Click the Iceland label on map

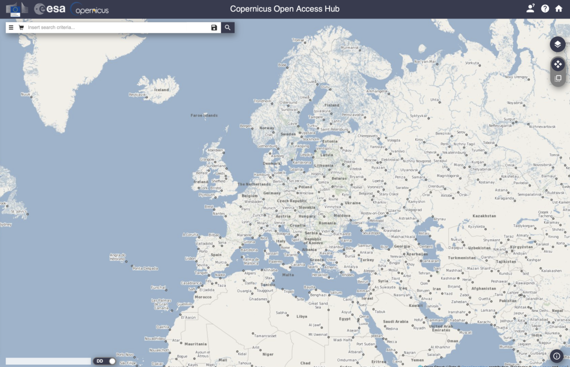161,90
